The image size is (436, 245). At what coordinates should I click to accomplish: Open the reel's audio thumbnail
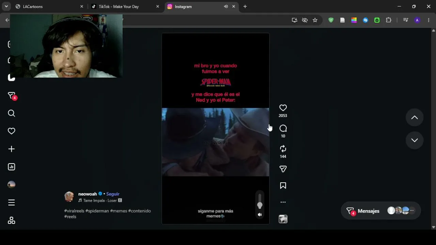click(x=283, y=219)
